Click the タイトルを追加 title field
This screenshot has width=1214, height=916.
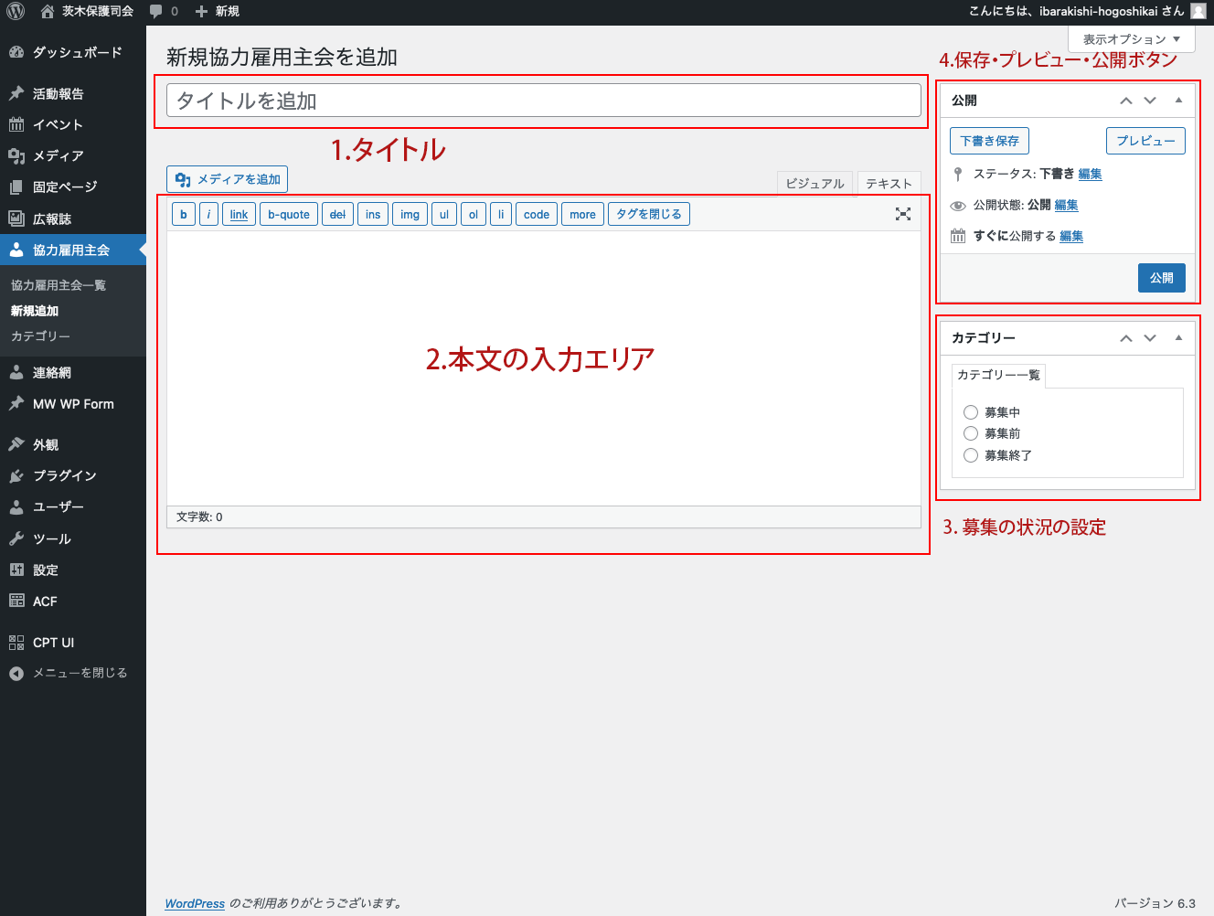point(542,101)
